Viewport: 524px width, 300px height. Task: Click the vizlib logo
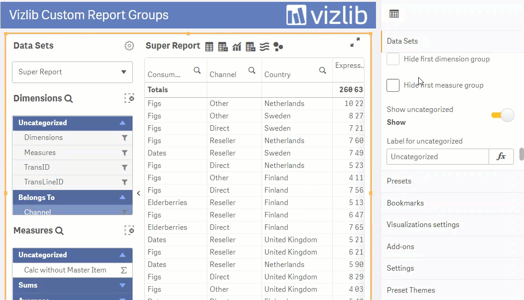326,15
